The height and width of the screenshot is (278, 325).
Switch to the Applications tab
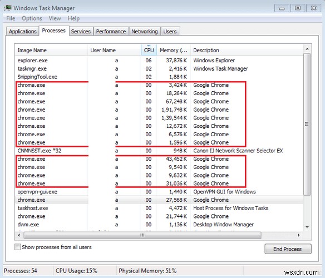23,32
